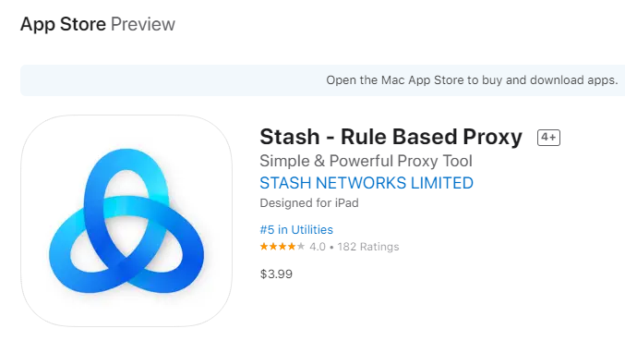
Task: Click the Designed for iPad label
Action: [x=309, y=203]
